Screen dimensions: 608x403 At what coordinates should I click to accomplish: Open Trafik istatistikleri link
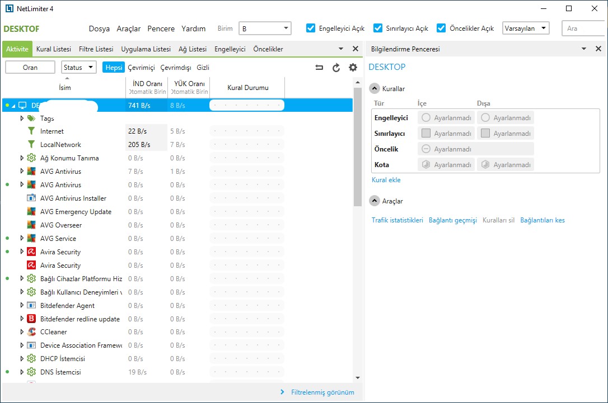click(397, 220)
